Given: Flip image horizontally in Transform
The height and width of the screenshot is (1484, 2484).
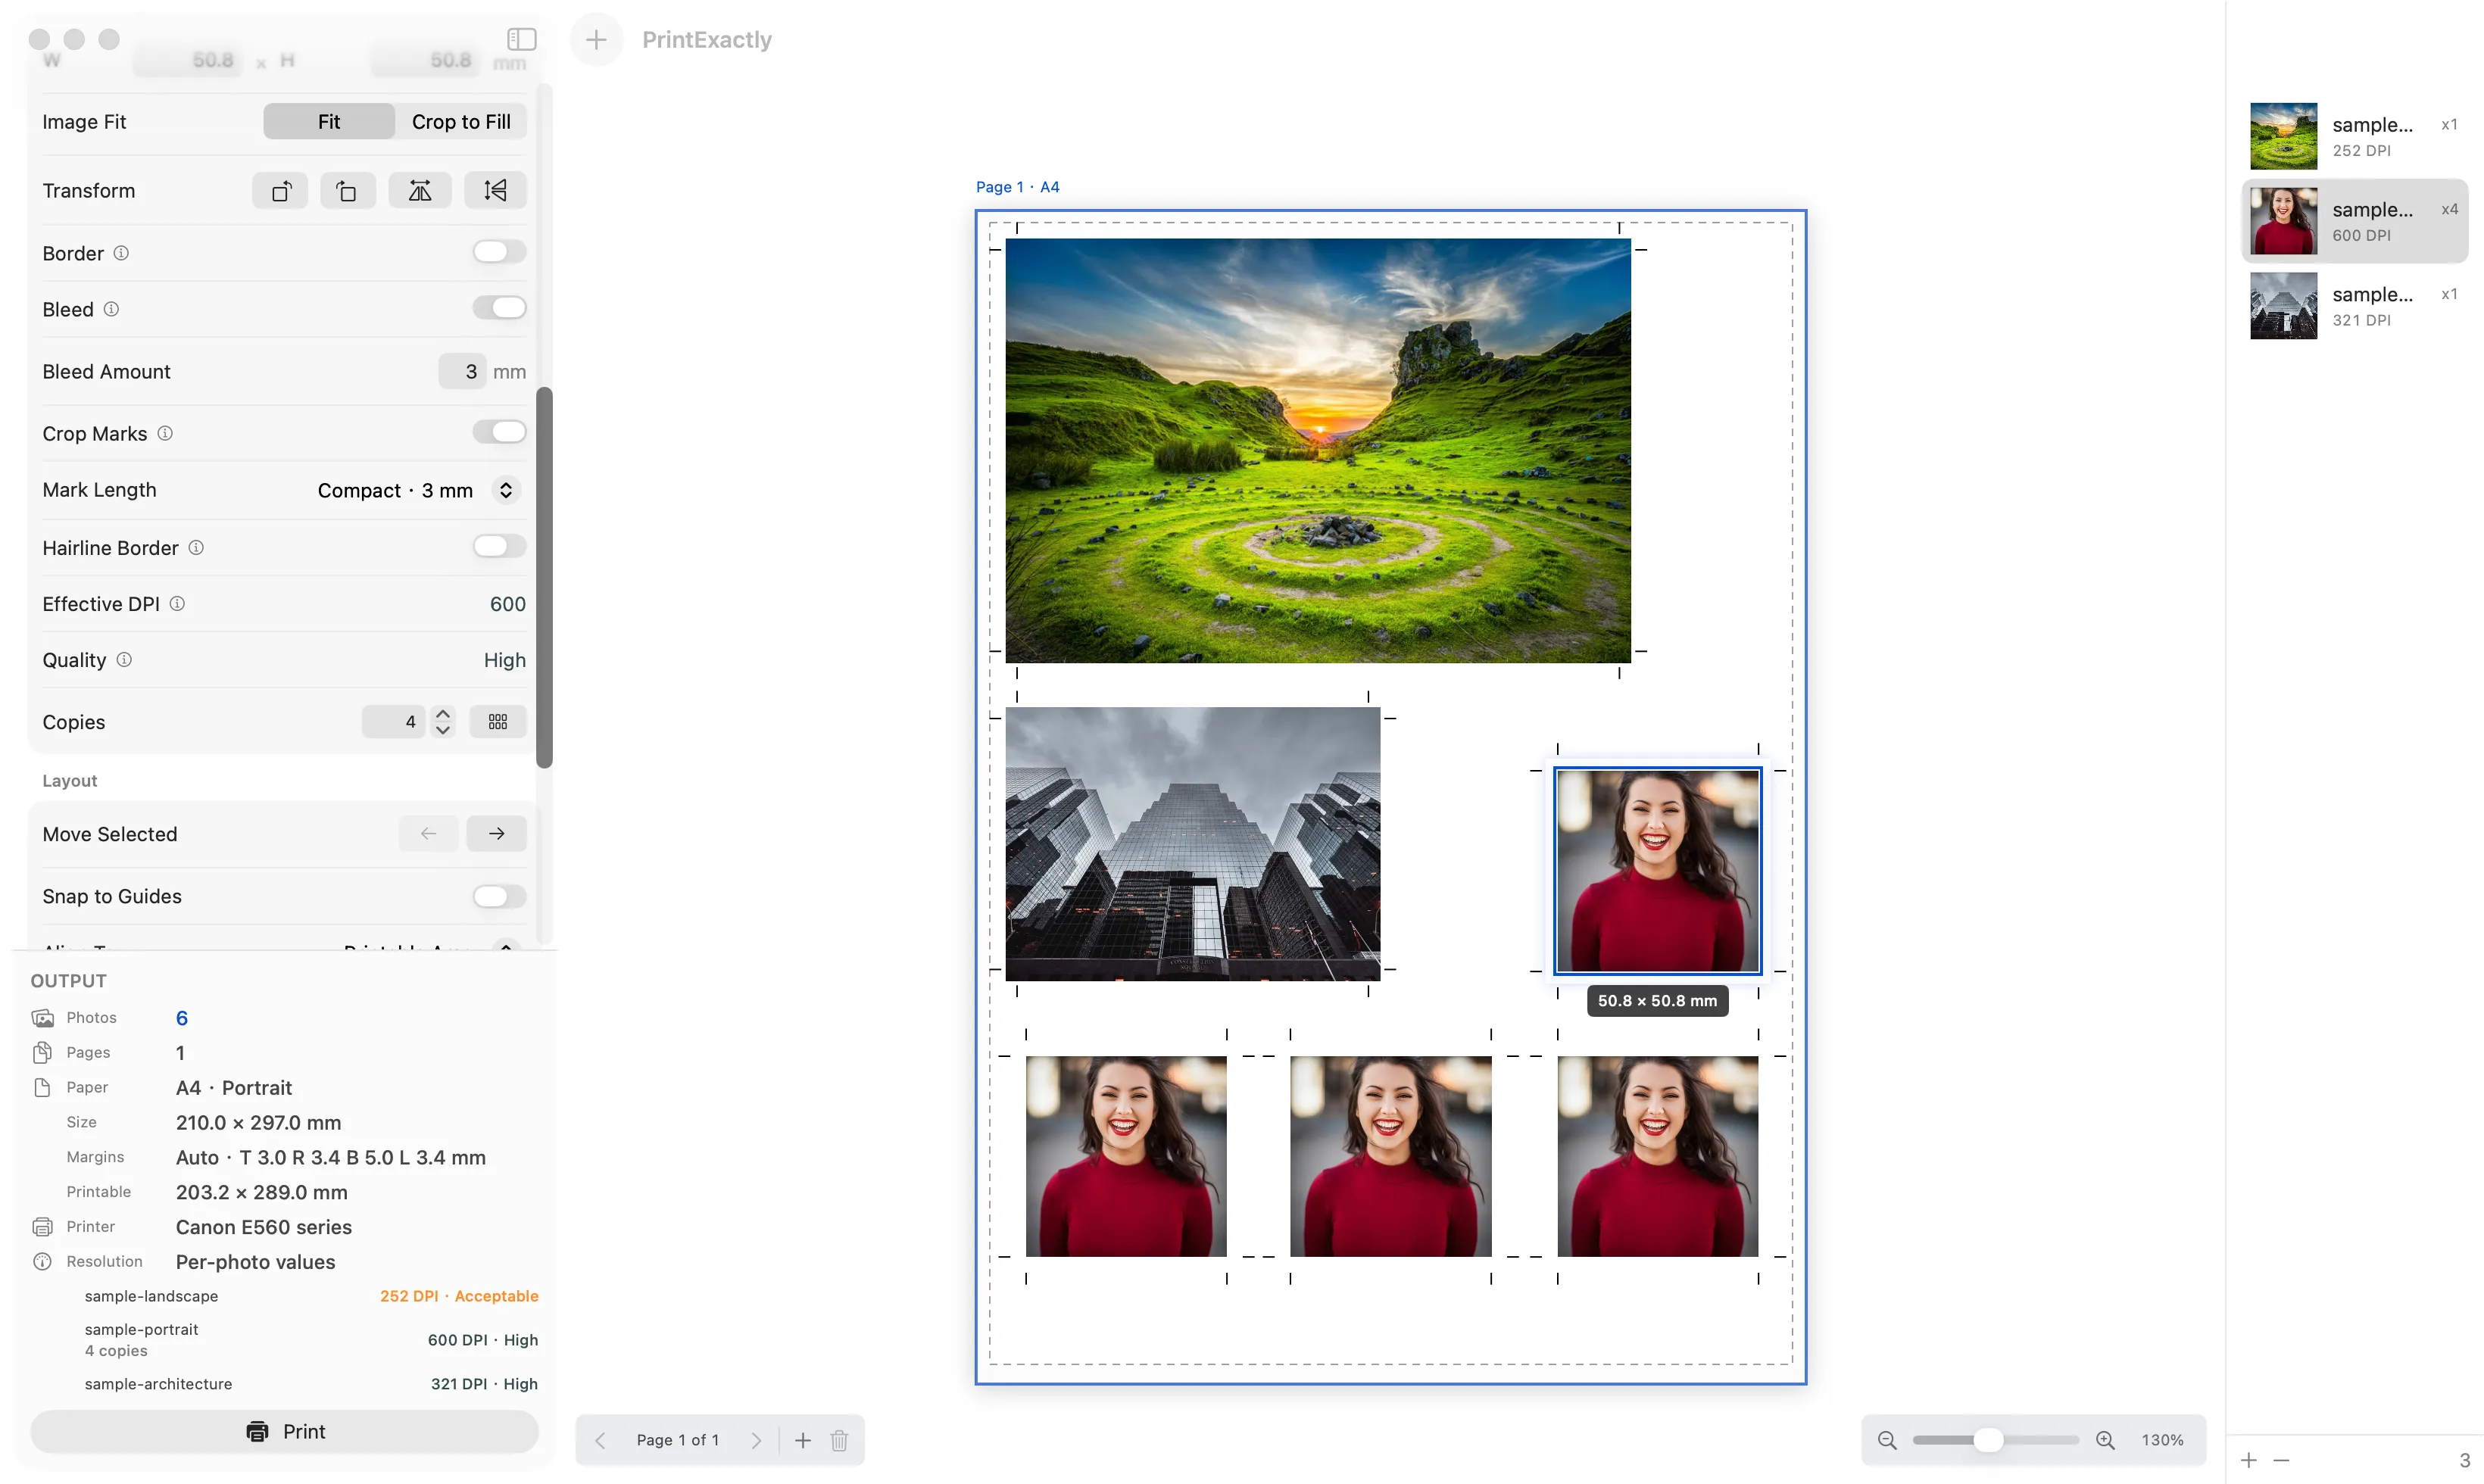Looking at the screenshot, I should pos(420,190).
